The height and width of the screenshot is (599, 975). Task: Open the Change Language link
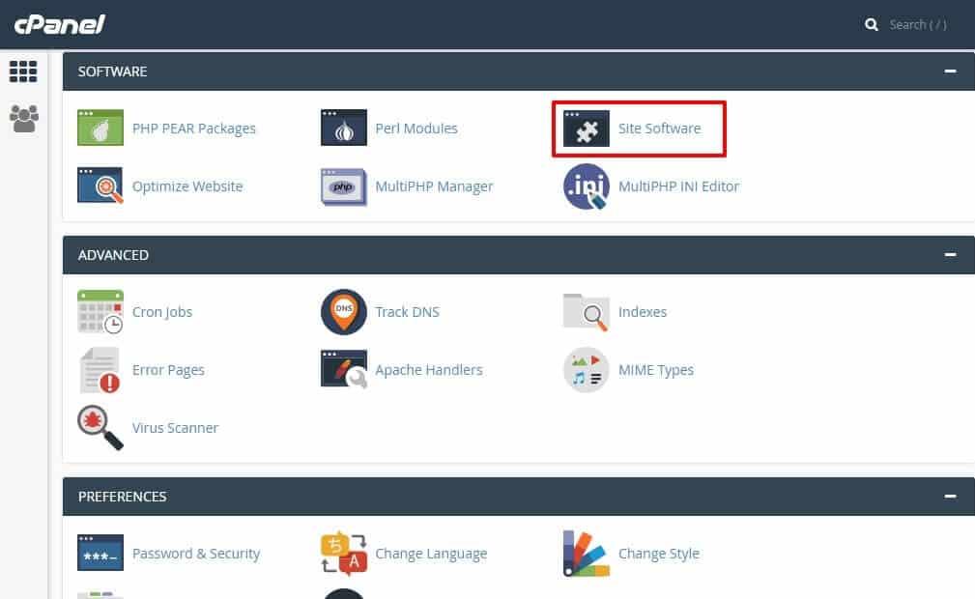(x=431, y=554)
